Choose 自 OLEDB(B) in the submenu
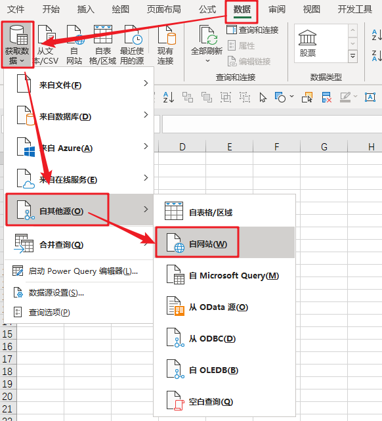The width and height of the screenshot is (382, 421). (224, 369)
